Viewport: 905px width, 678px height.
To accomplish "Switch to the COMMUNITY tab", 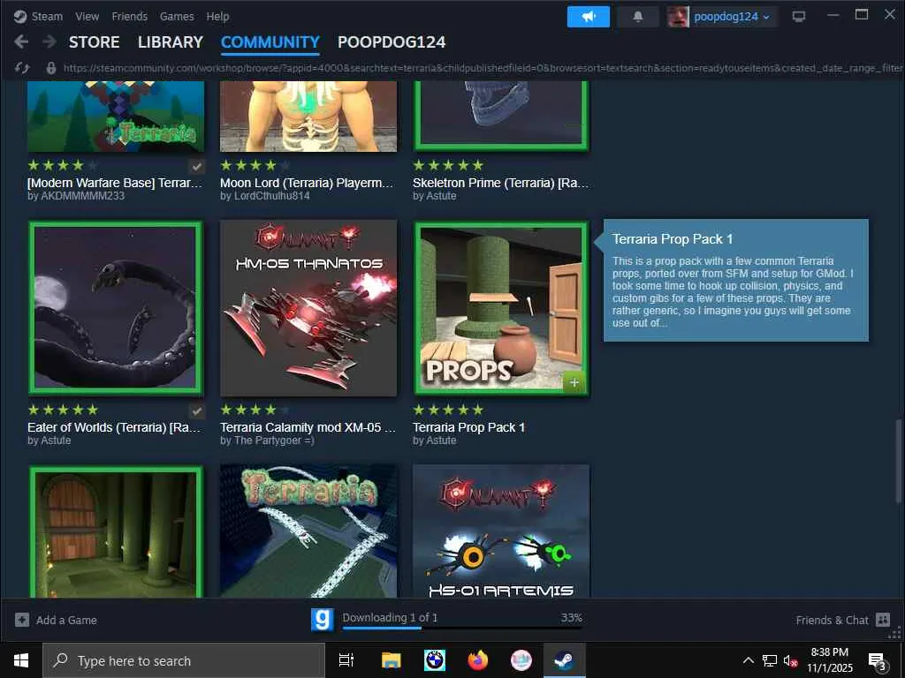I will coord(270,42).
